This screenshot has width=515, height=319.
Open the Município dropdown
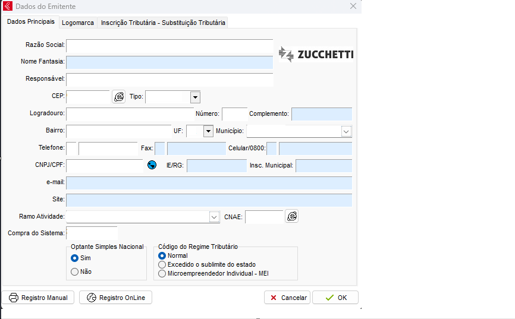pyautogui.click(x=346, y=131)
